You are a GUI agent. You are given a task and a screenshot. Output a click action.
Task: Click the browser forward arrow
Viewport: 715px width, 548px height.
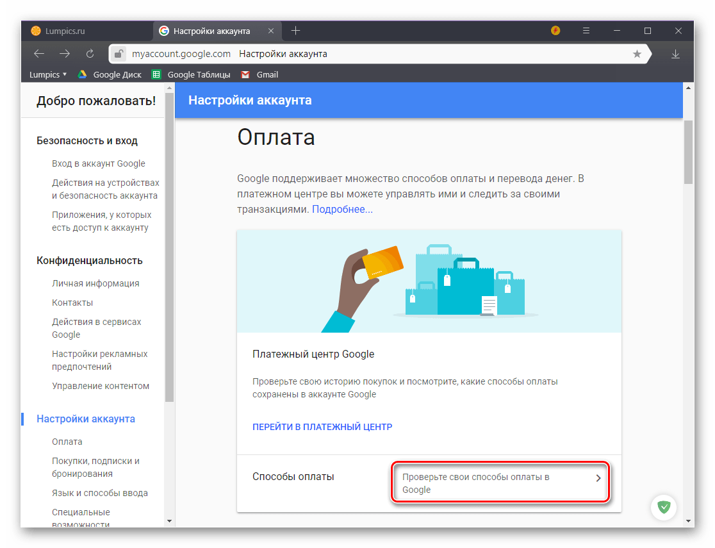[65, 54]
